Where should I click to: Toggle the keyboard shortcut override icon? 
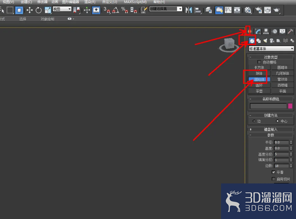click(x=96, y=10)
